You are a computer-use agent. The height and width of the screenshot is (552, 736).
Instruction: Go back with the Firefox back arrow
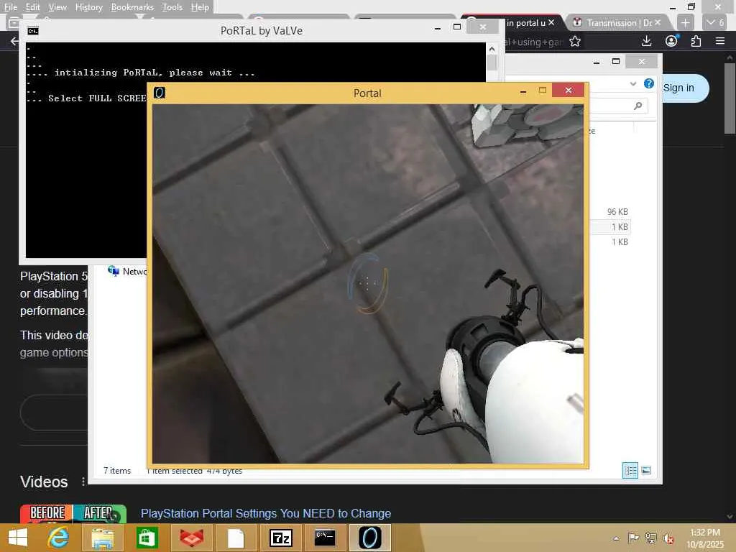click(15, 41)
